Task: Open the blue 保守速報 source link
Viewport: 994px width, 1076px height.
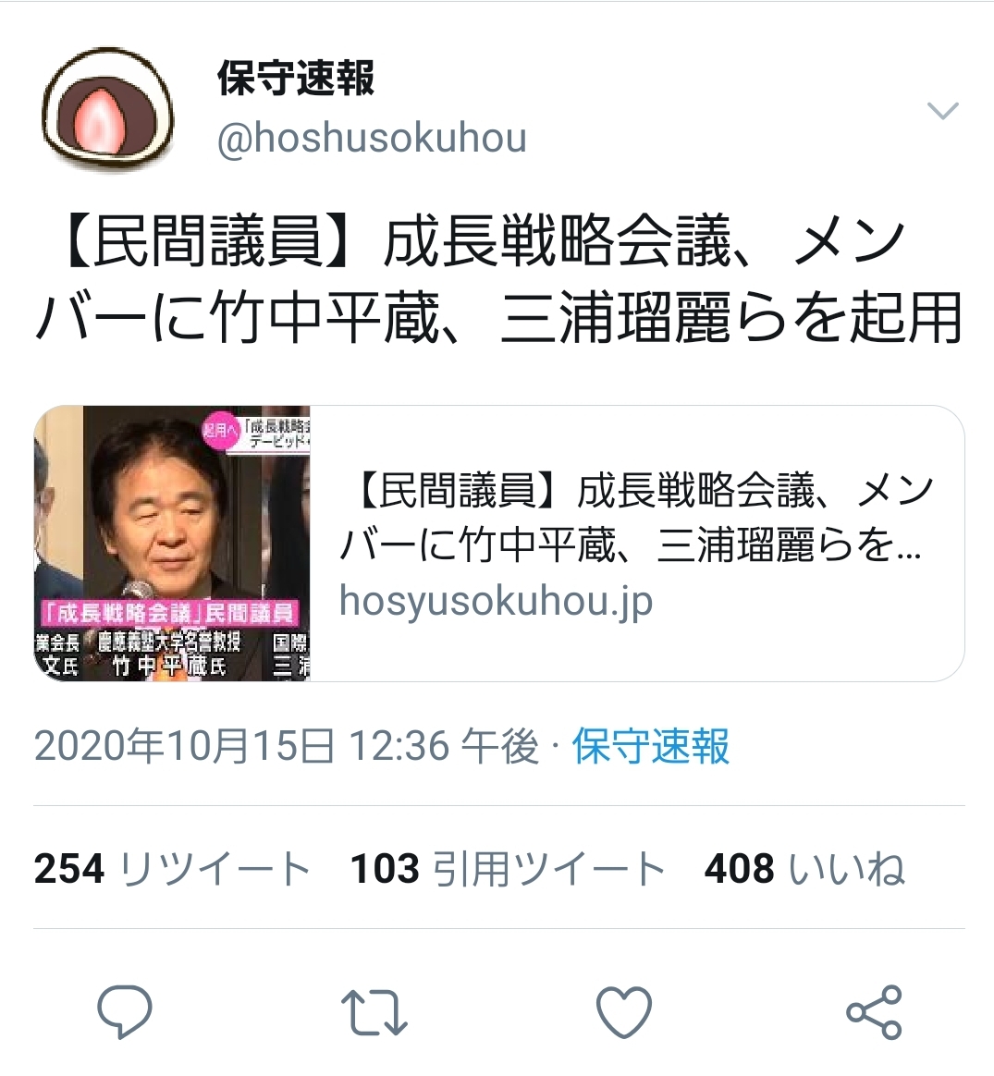Action: coord(650,746)
